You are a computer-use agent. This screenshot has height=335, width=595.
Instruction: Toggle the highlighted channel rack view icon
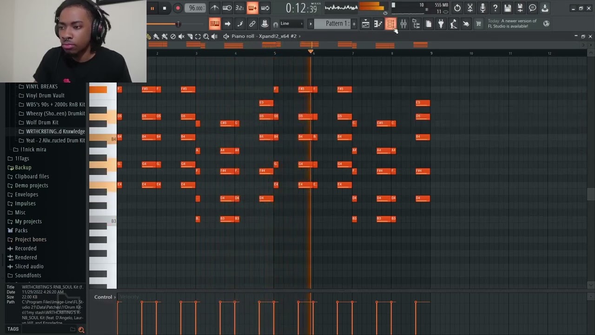coord(391,24)
